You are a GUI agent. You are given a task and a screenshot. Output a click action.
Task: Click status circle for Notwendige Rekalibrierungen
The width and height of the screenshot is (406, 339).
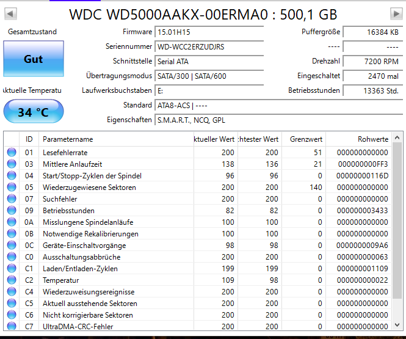12,233
